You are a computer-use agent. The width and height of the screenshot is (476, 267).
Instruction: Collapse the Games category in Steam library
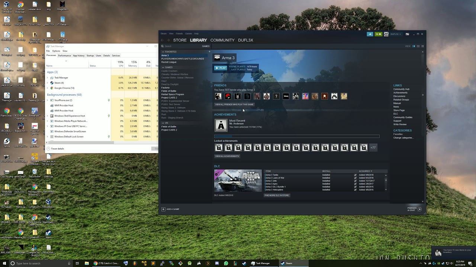[x=163, y=67]
